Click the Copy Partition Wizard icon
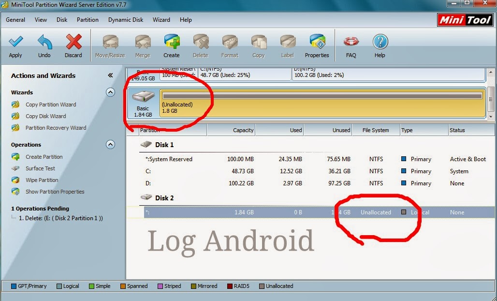Screen dimensions: 497x301 click(15, 105)
